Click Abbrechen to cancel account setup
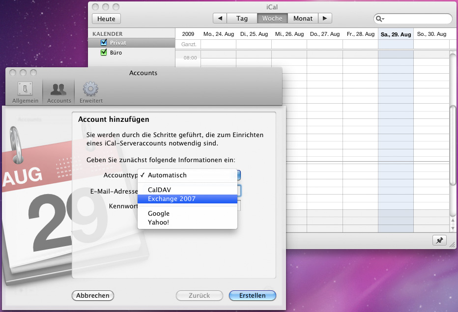Screen dimensions: 458x312 pyautogui.click(x=93, y=296)
